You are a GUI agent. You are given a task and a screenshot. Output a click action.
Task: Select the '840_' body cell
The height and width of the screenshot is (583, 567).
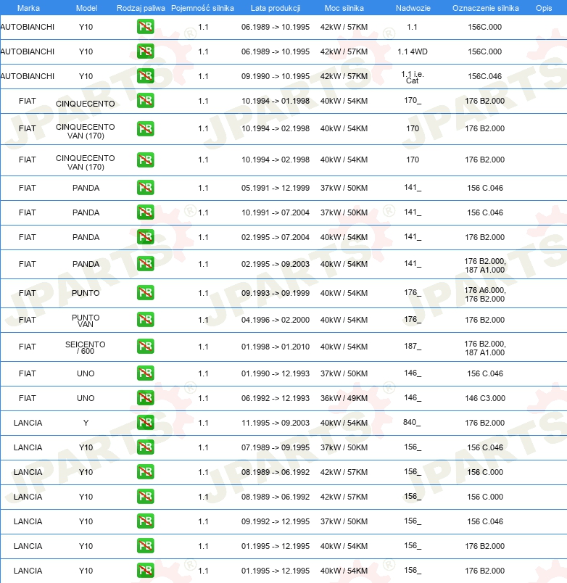412,422
